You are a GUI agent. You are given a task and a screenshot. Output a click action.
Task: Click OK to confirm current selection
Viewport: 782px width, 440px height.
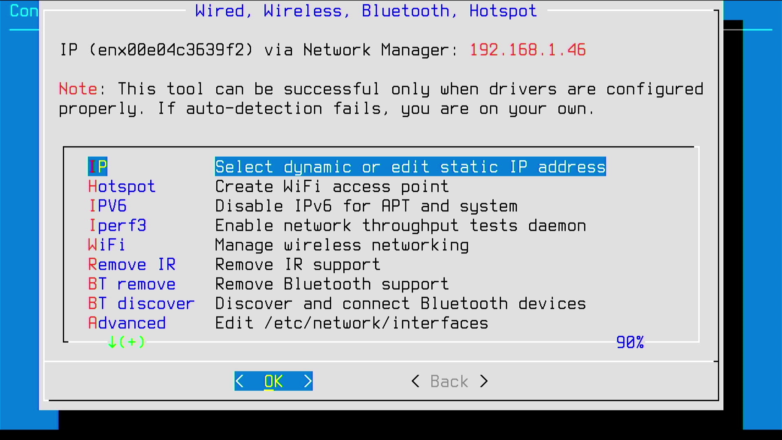coord(274,381)
